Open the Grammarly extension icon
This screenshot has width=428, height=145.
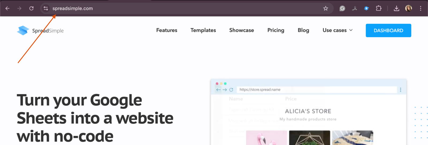342,8
